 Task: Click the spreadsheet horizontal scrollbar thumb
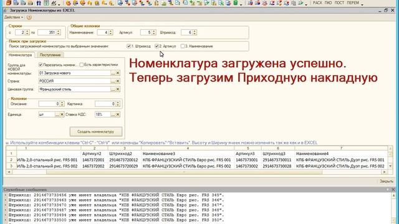(185, 172)
